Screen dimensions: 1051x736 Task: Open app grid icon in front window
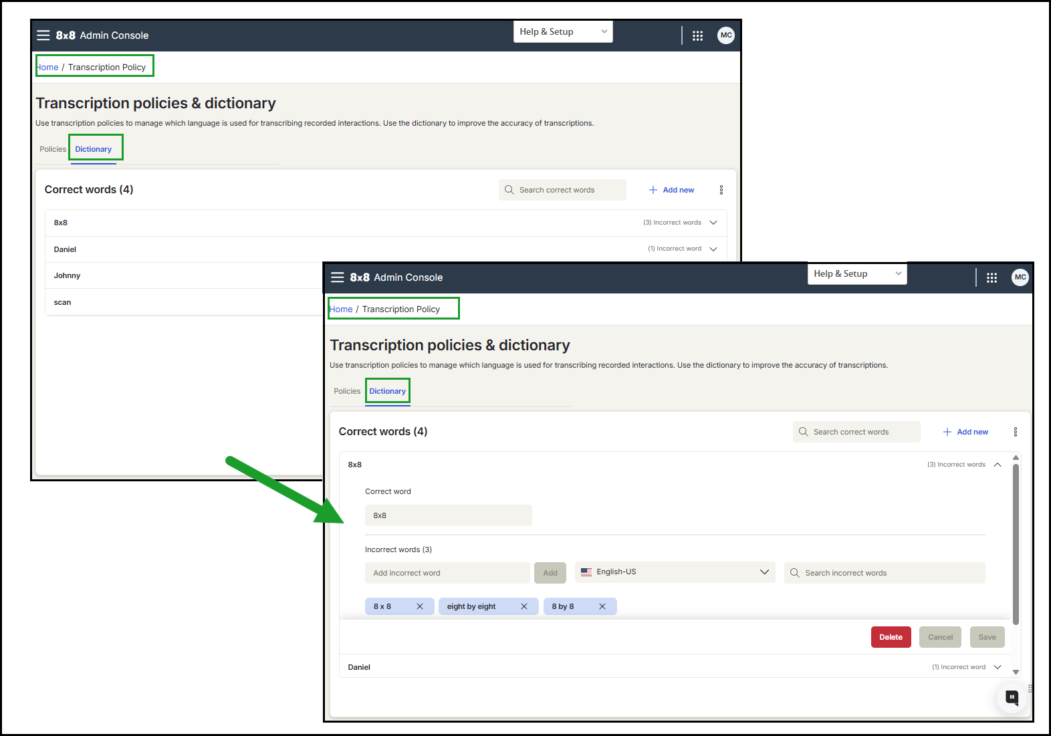(x=992, y=278)
